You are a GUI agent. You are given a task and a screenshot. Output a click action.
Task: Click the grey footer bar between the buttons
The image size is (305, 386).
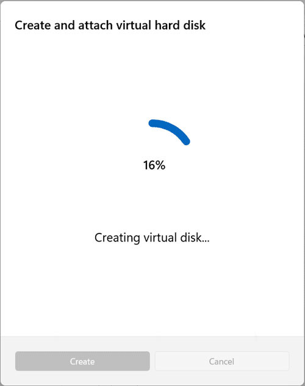152,361
